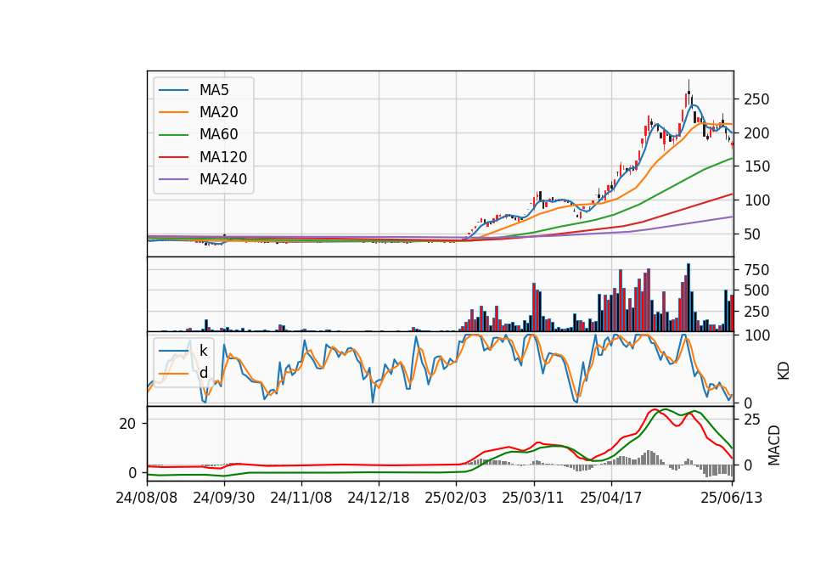Click the 25 label on right MACD axis
Image resolution: width=815 pixels, height=586 pixels.
(x=753, y=420)
